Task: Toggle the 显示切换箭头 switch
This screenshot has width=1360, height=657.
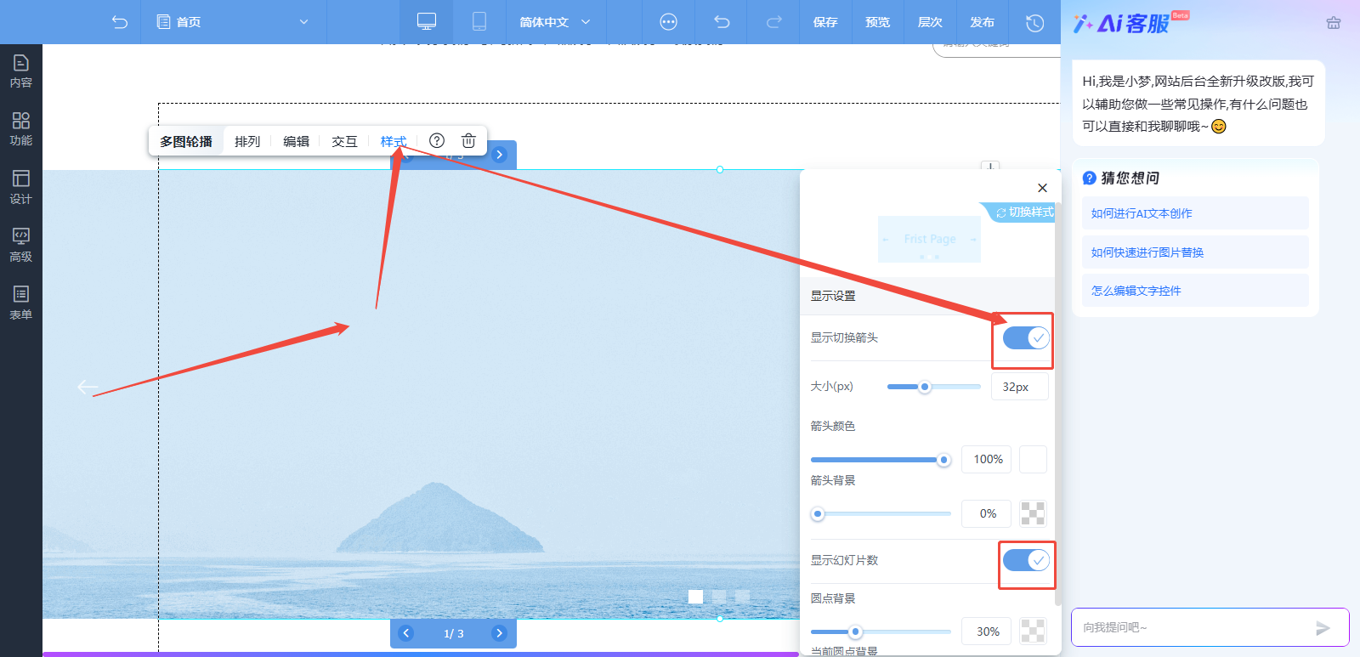Action: coord(1026,337)
